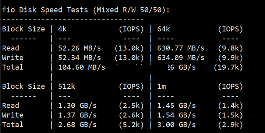This screenshot has width=265, height=133.
Task: Select the (9.8k) read IOPS value
Action: point(230,48)
